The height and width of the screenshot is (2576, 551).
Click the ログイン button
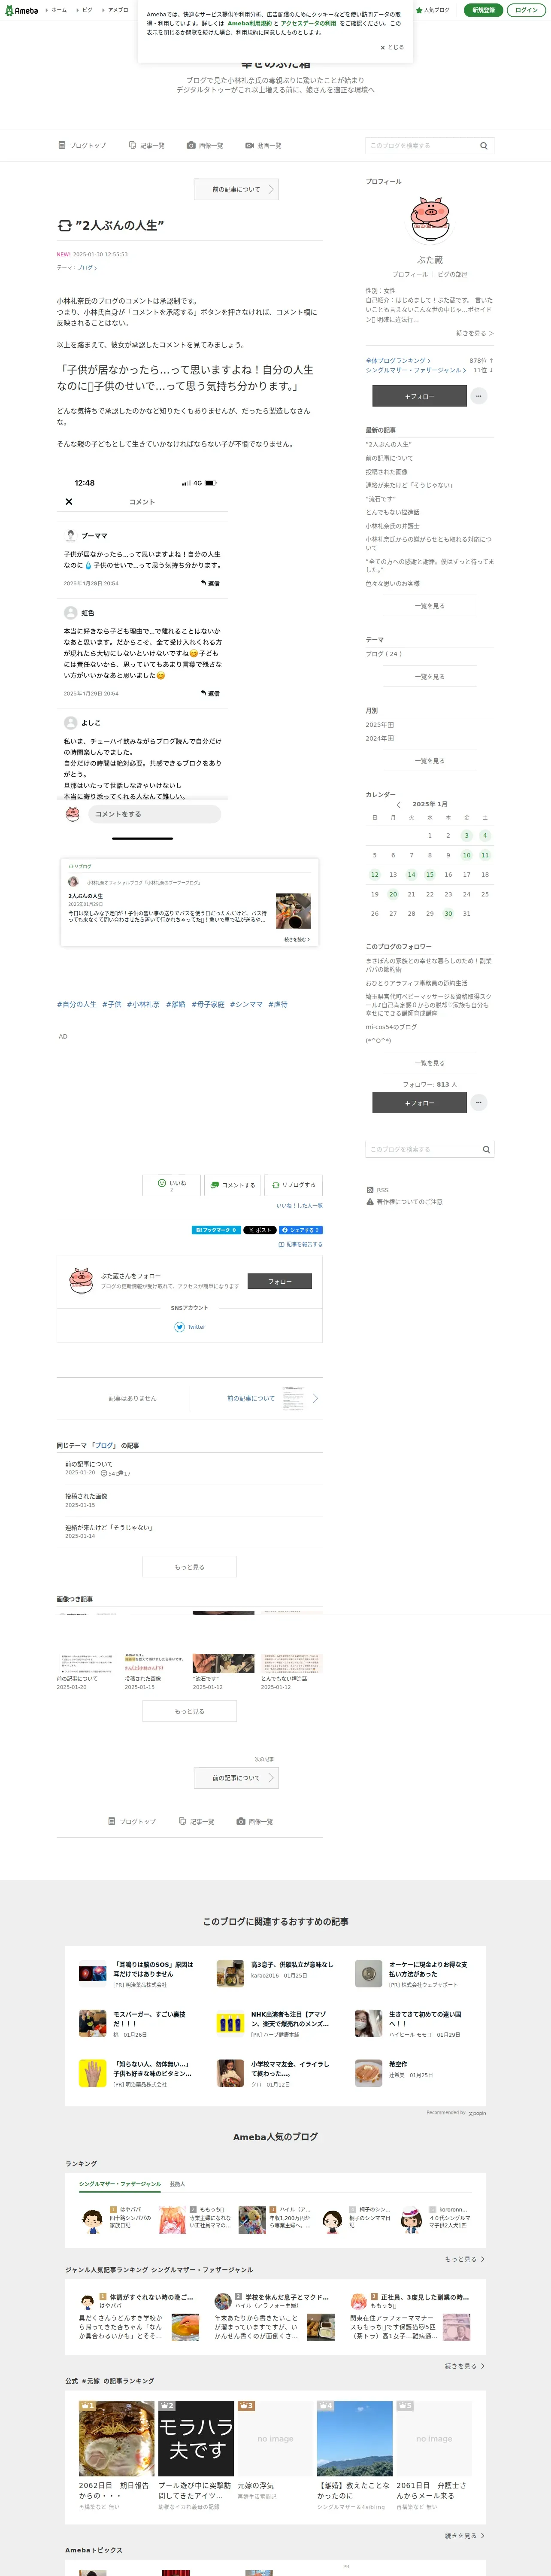click(x=526, y=10)
